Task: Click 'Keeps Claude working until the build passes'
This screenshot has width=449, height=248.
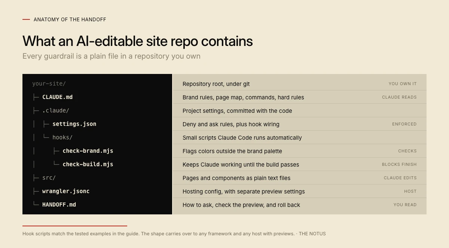Action: 241,165
